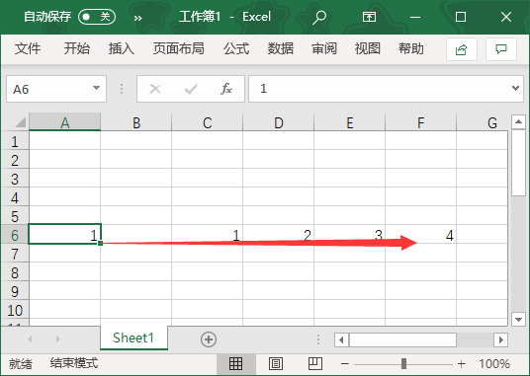The image size is (530, 376).
Task: Open the 文件 menu
Action: coord(28,49)
